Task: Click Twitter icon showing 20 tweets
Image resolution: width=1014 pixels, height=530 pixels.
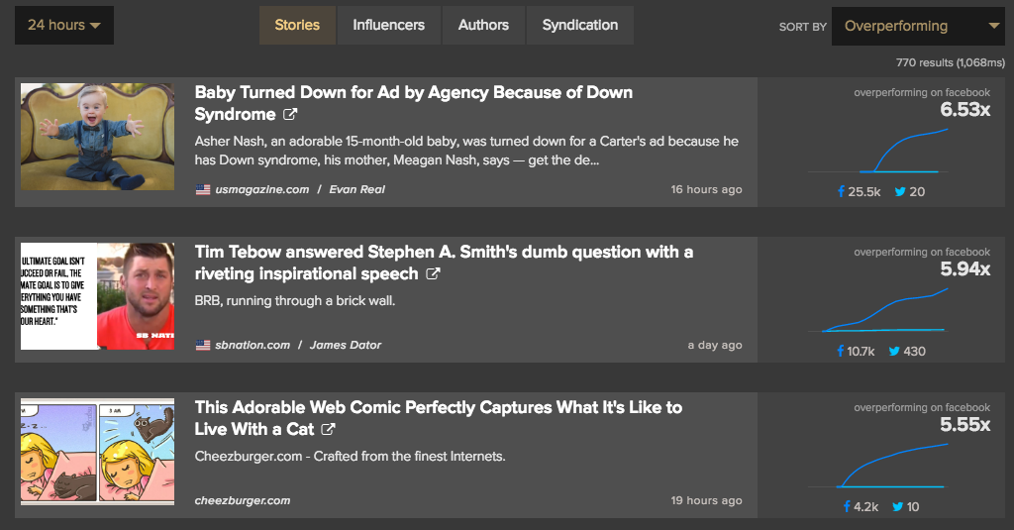Action: pos(900,191)
